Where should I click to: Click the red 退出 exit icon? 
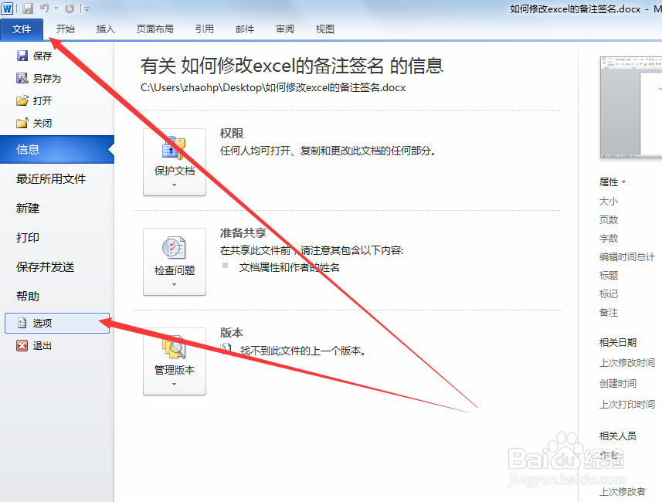pyautogui.click(x=22, y=346)
